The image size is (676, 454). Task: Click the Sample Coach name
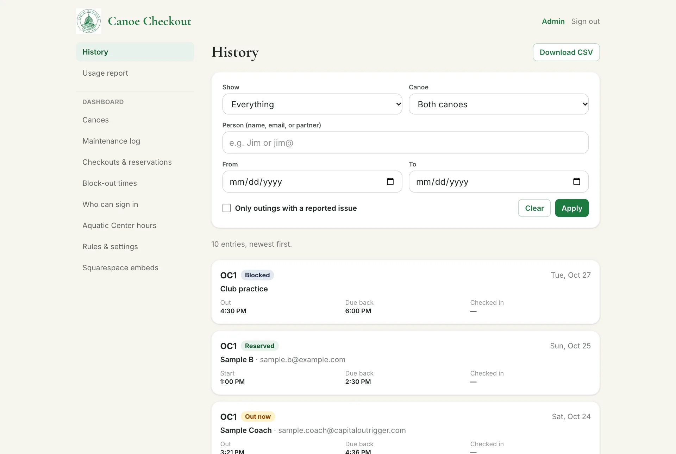coord(246,430)
